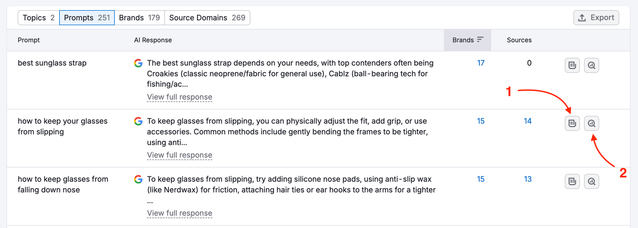Open the 17 brands count link

pos(481,63)
